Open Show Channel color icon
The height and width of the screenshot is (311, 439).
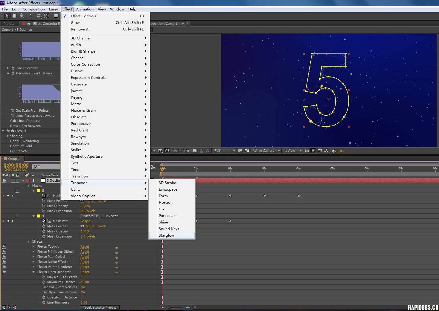coord(208,151)
